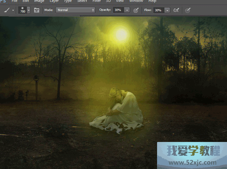Screen dimensions: 227x169
Task: Click the www.52xjc.com watermark link
Action: (x=192, y=163)
